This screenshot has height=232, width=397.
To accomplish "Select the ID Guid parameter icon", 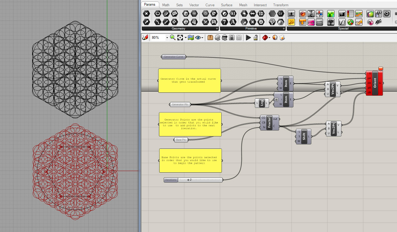I will pos(261,13).
